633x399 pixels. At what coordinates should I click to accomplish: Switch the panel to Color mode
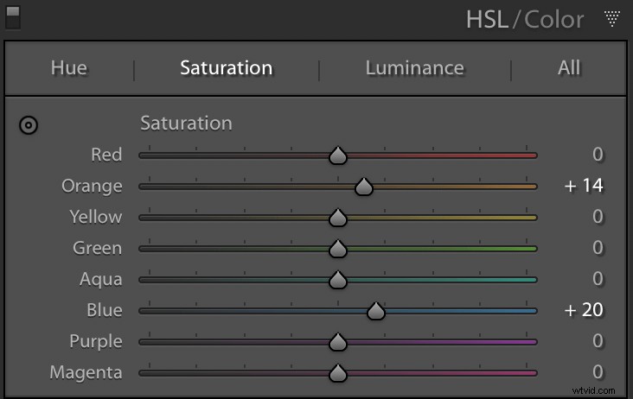point(553,19)
